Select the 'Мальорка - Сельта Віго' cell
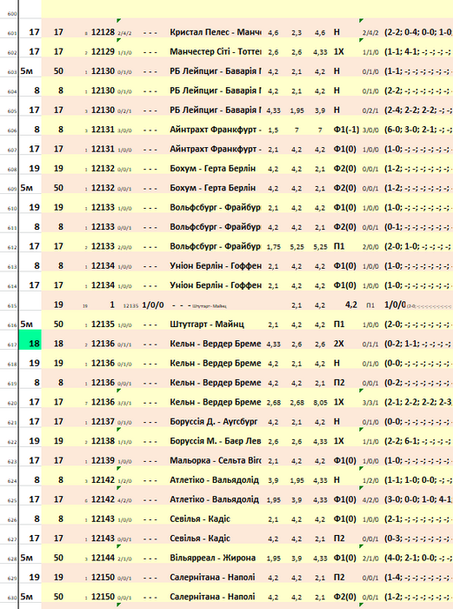This screenshot has width=453, height=609. [x=216, y=460]
